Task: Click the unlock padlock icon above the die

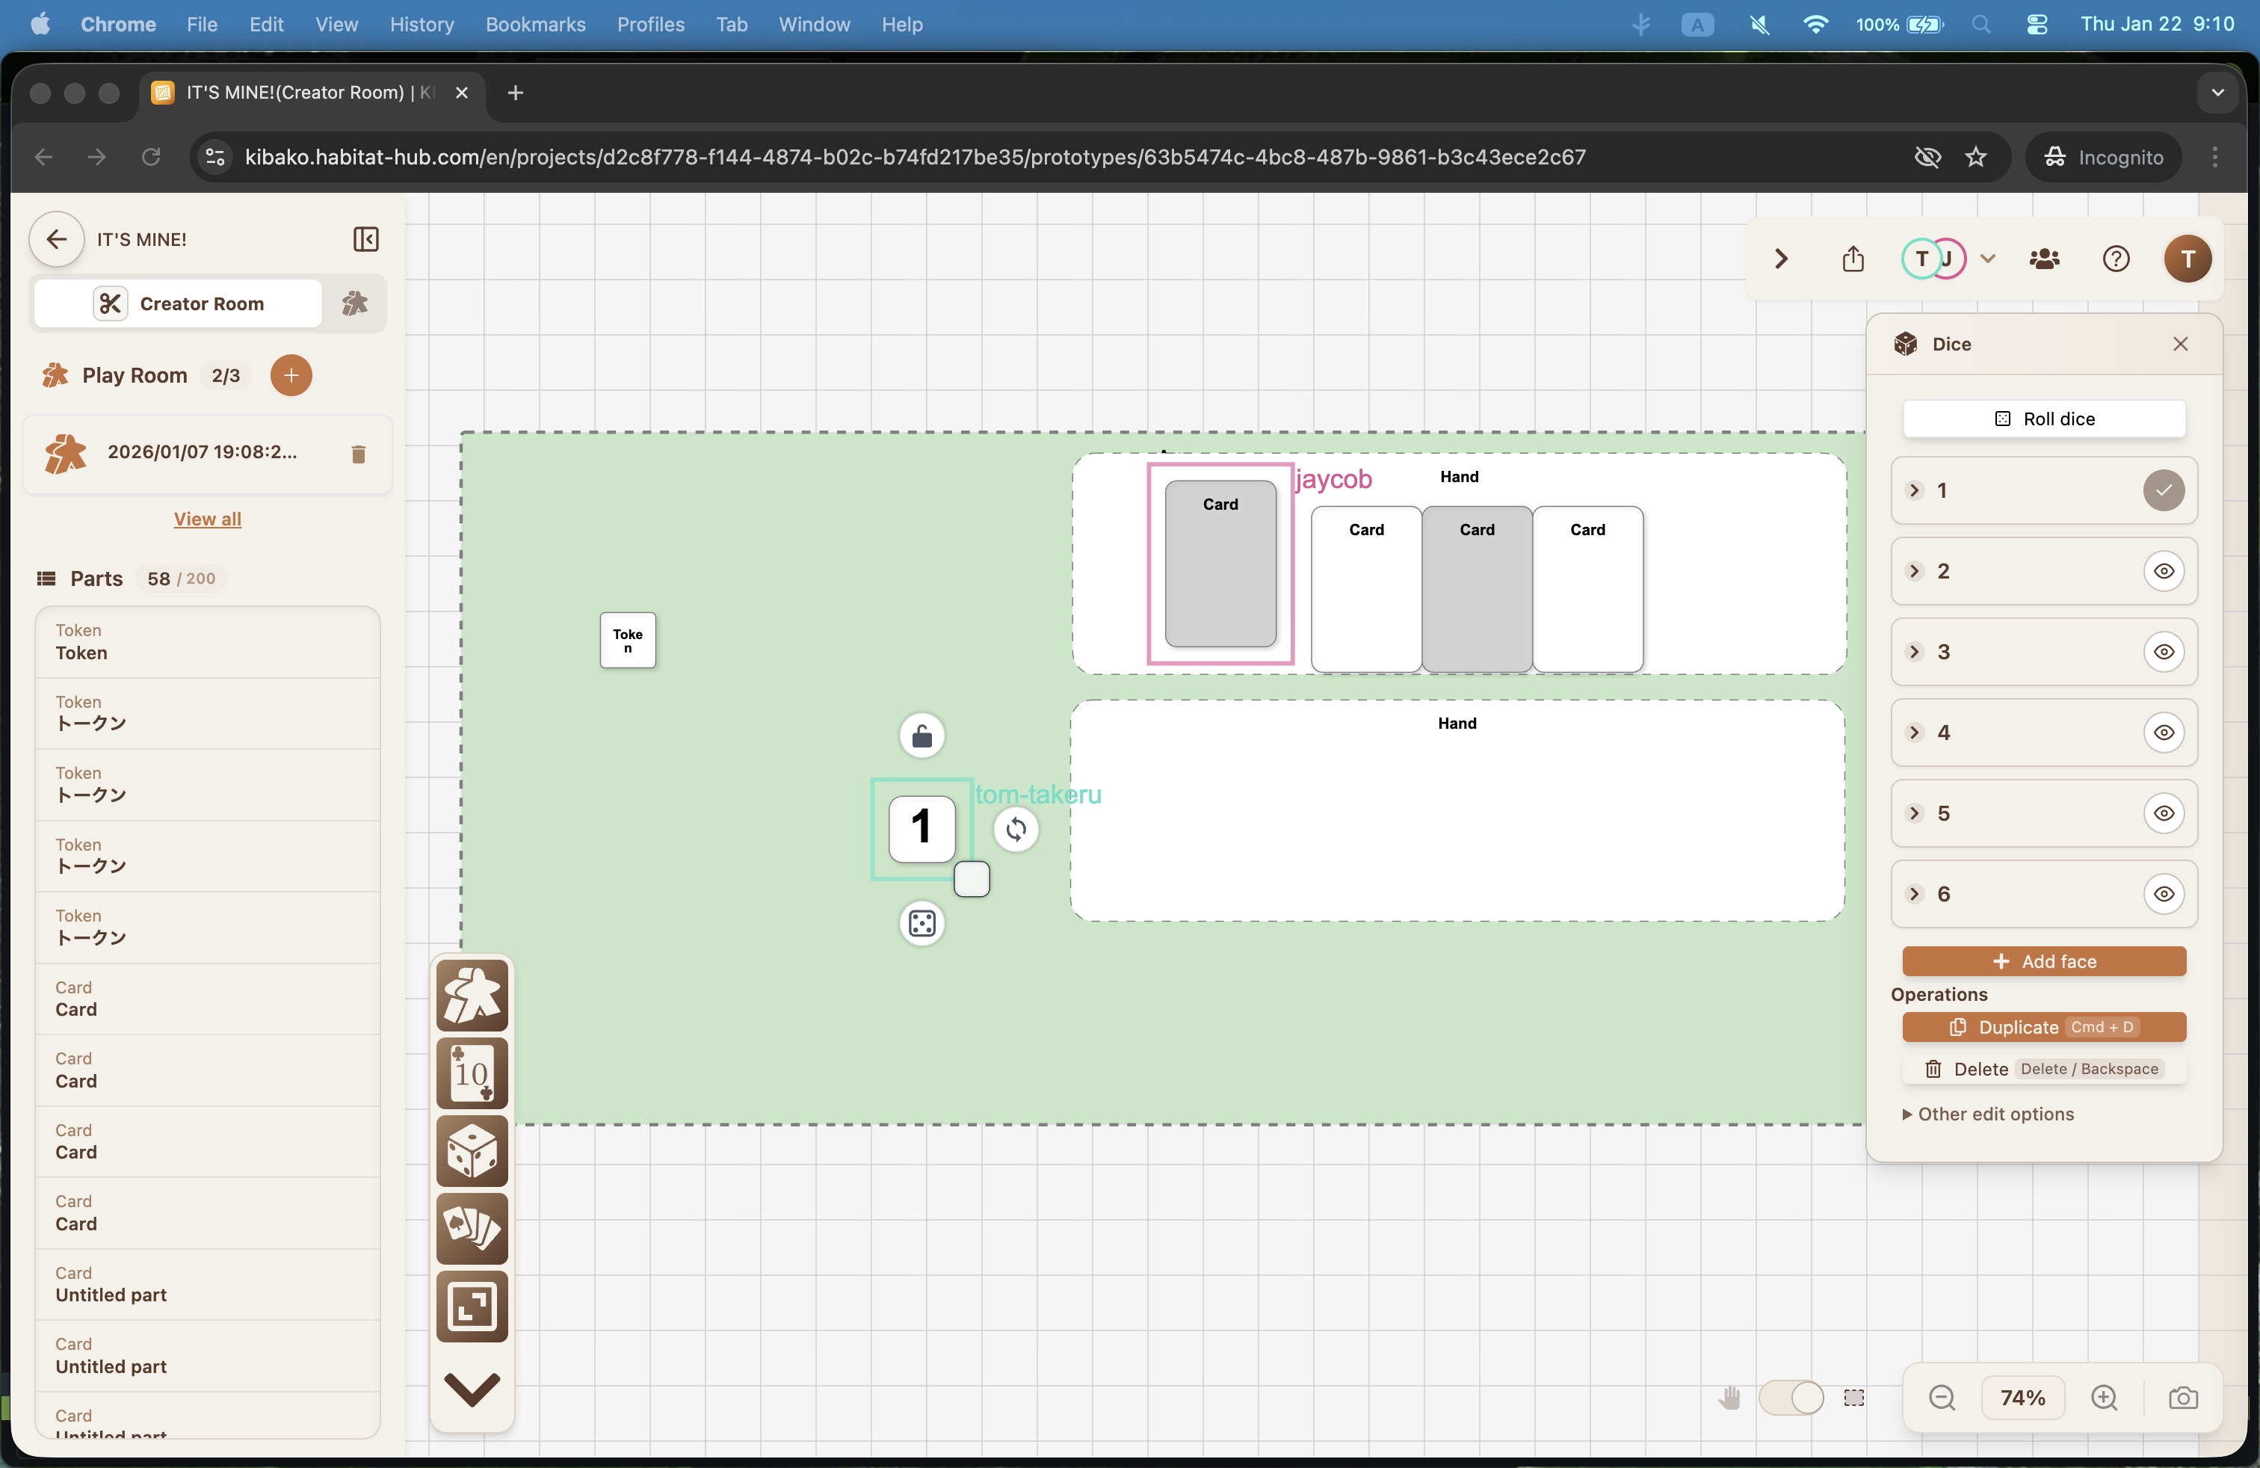Action: (921, 736)
